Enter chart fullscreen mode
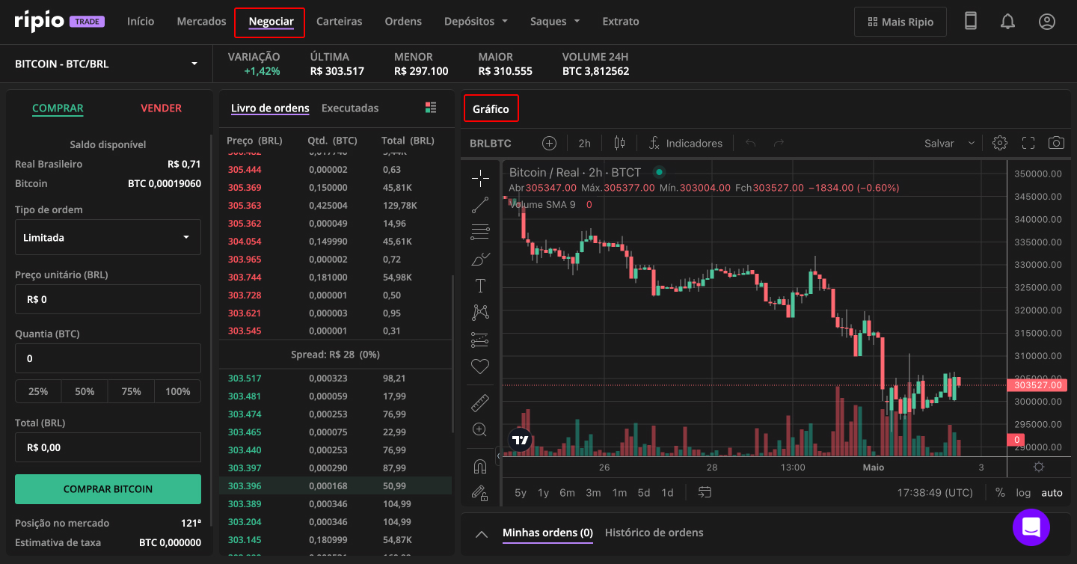This screenshot has width=1077, height=564. coord(1028,143)
